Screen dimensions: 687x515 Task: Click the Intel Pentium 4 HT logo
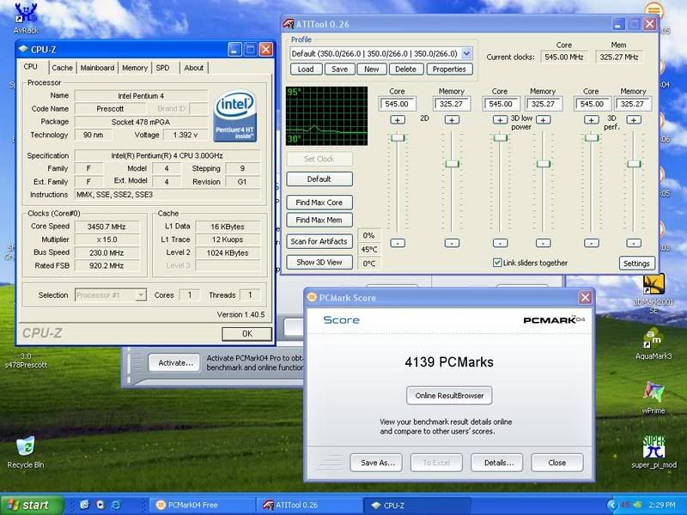coord(234,115)
